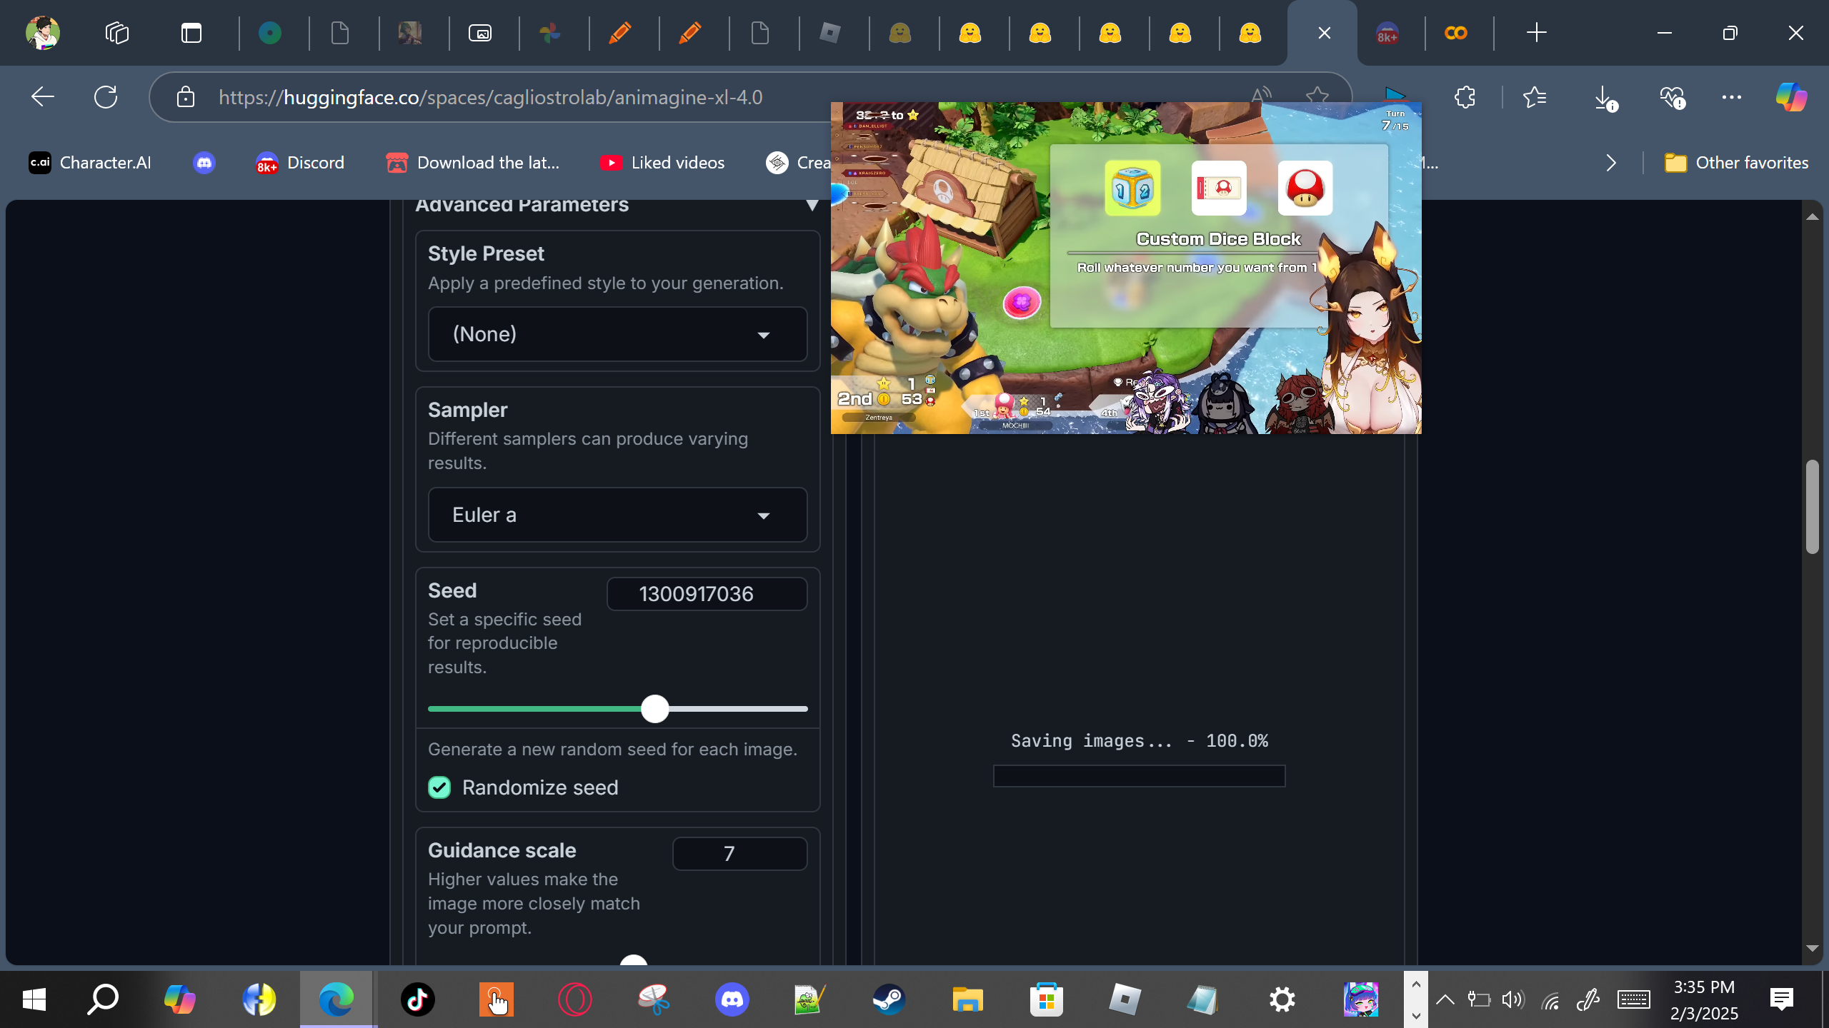Open the 'Download the lat...' bookmark
Image resolution: width=1829 pixels, height=1028 pixels.
(x=473, y=163)
